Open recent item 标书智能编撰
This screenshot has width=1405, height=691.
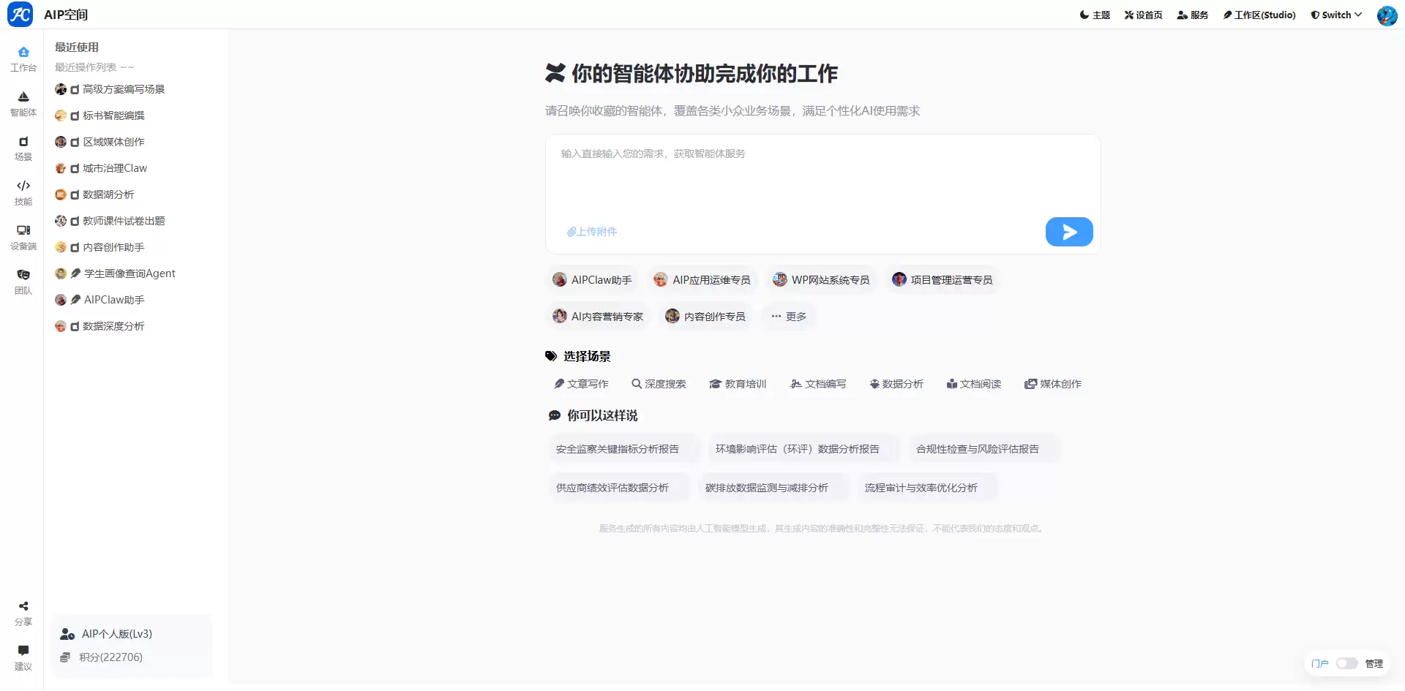(x=113, y=116)
